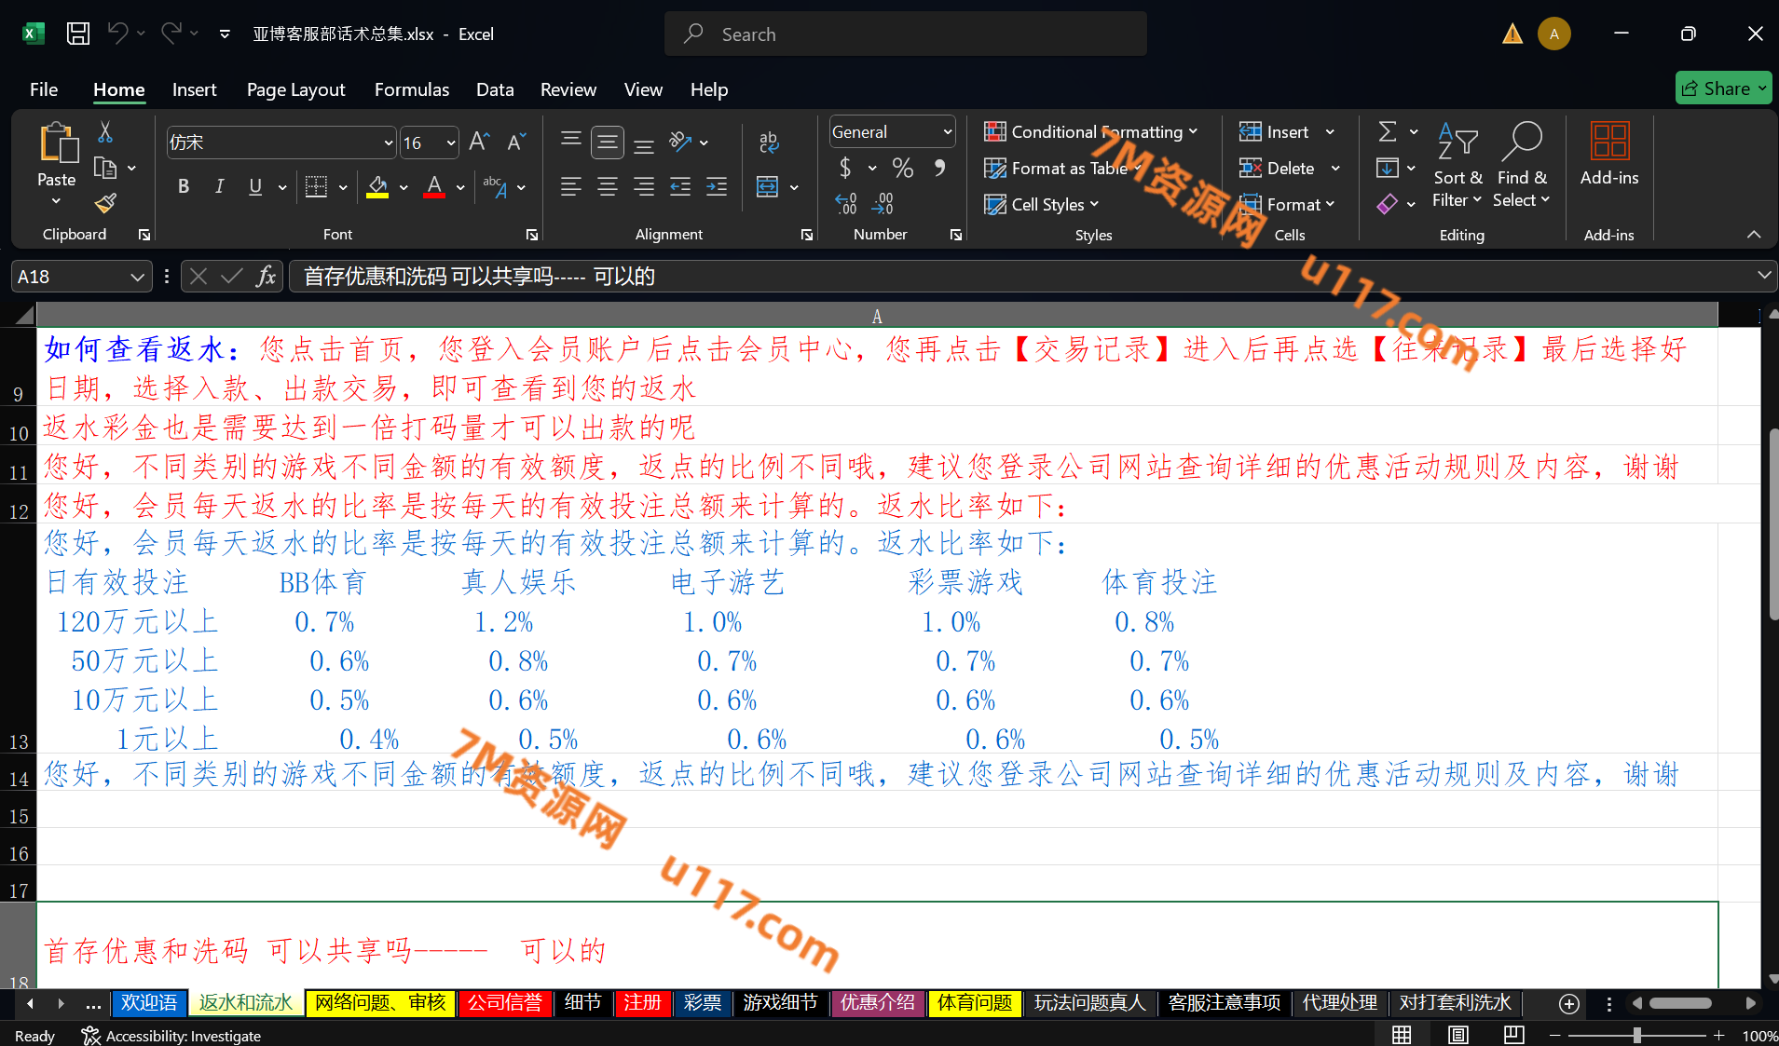1779x1046 pixels.
Task: Click the Increase Font Size icon
Action: [479, 142]
